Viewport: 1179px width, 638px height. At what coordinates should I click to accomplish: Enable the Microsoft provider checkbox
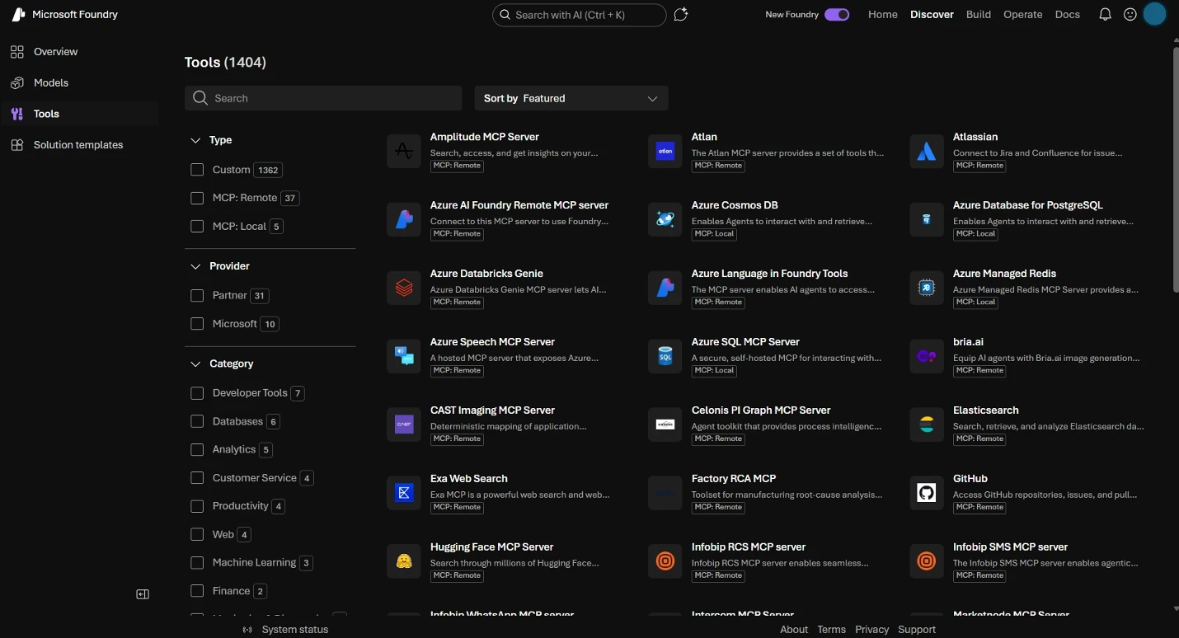197,323
